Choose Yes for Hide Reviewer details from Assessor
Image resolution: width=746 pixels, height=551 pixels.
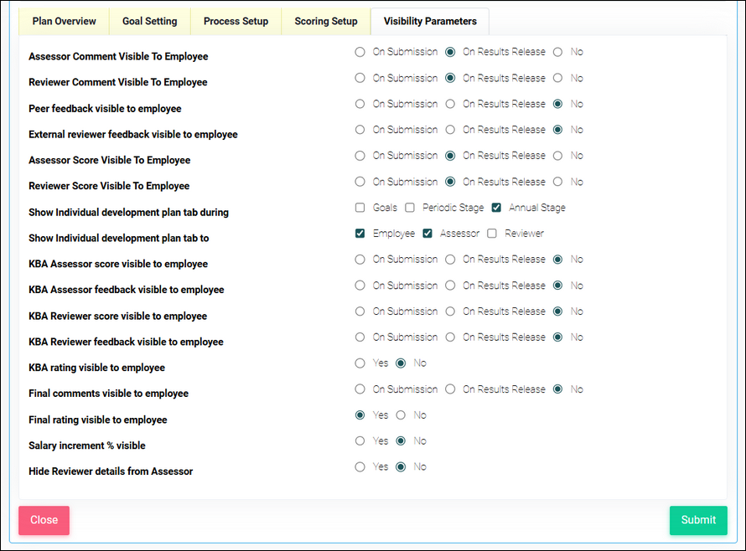click(360, 467)
